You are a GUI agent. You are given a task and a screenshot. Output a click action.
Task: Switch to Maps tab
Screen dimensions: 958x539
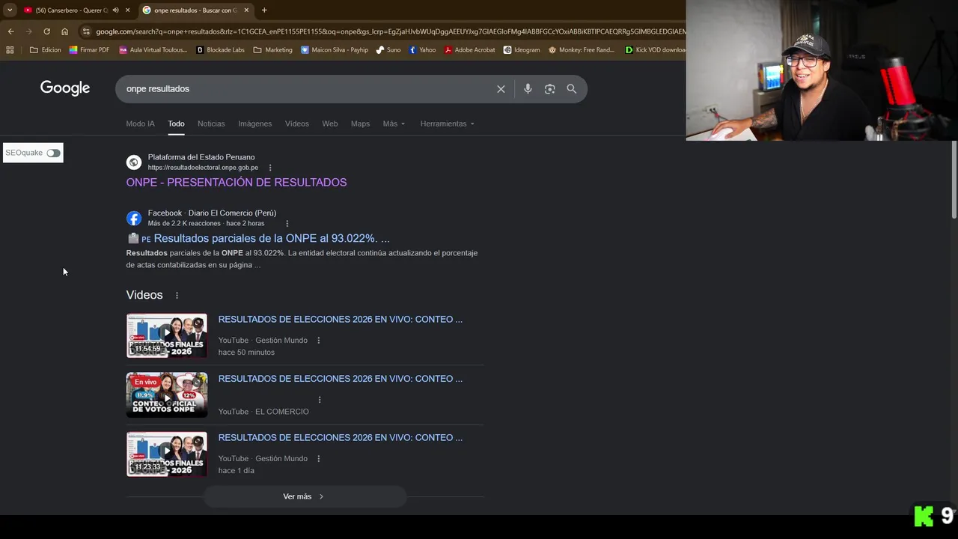tap(360, 124)
